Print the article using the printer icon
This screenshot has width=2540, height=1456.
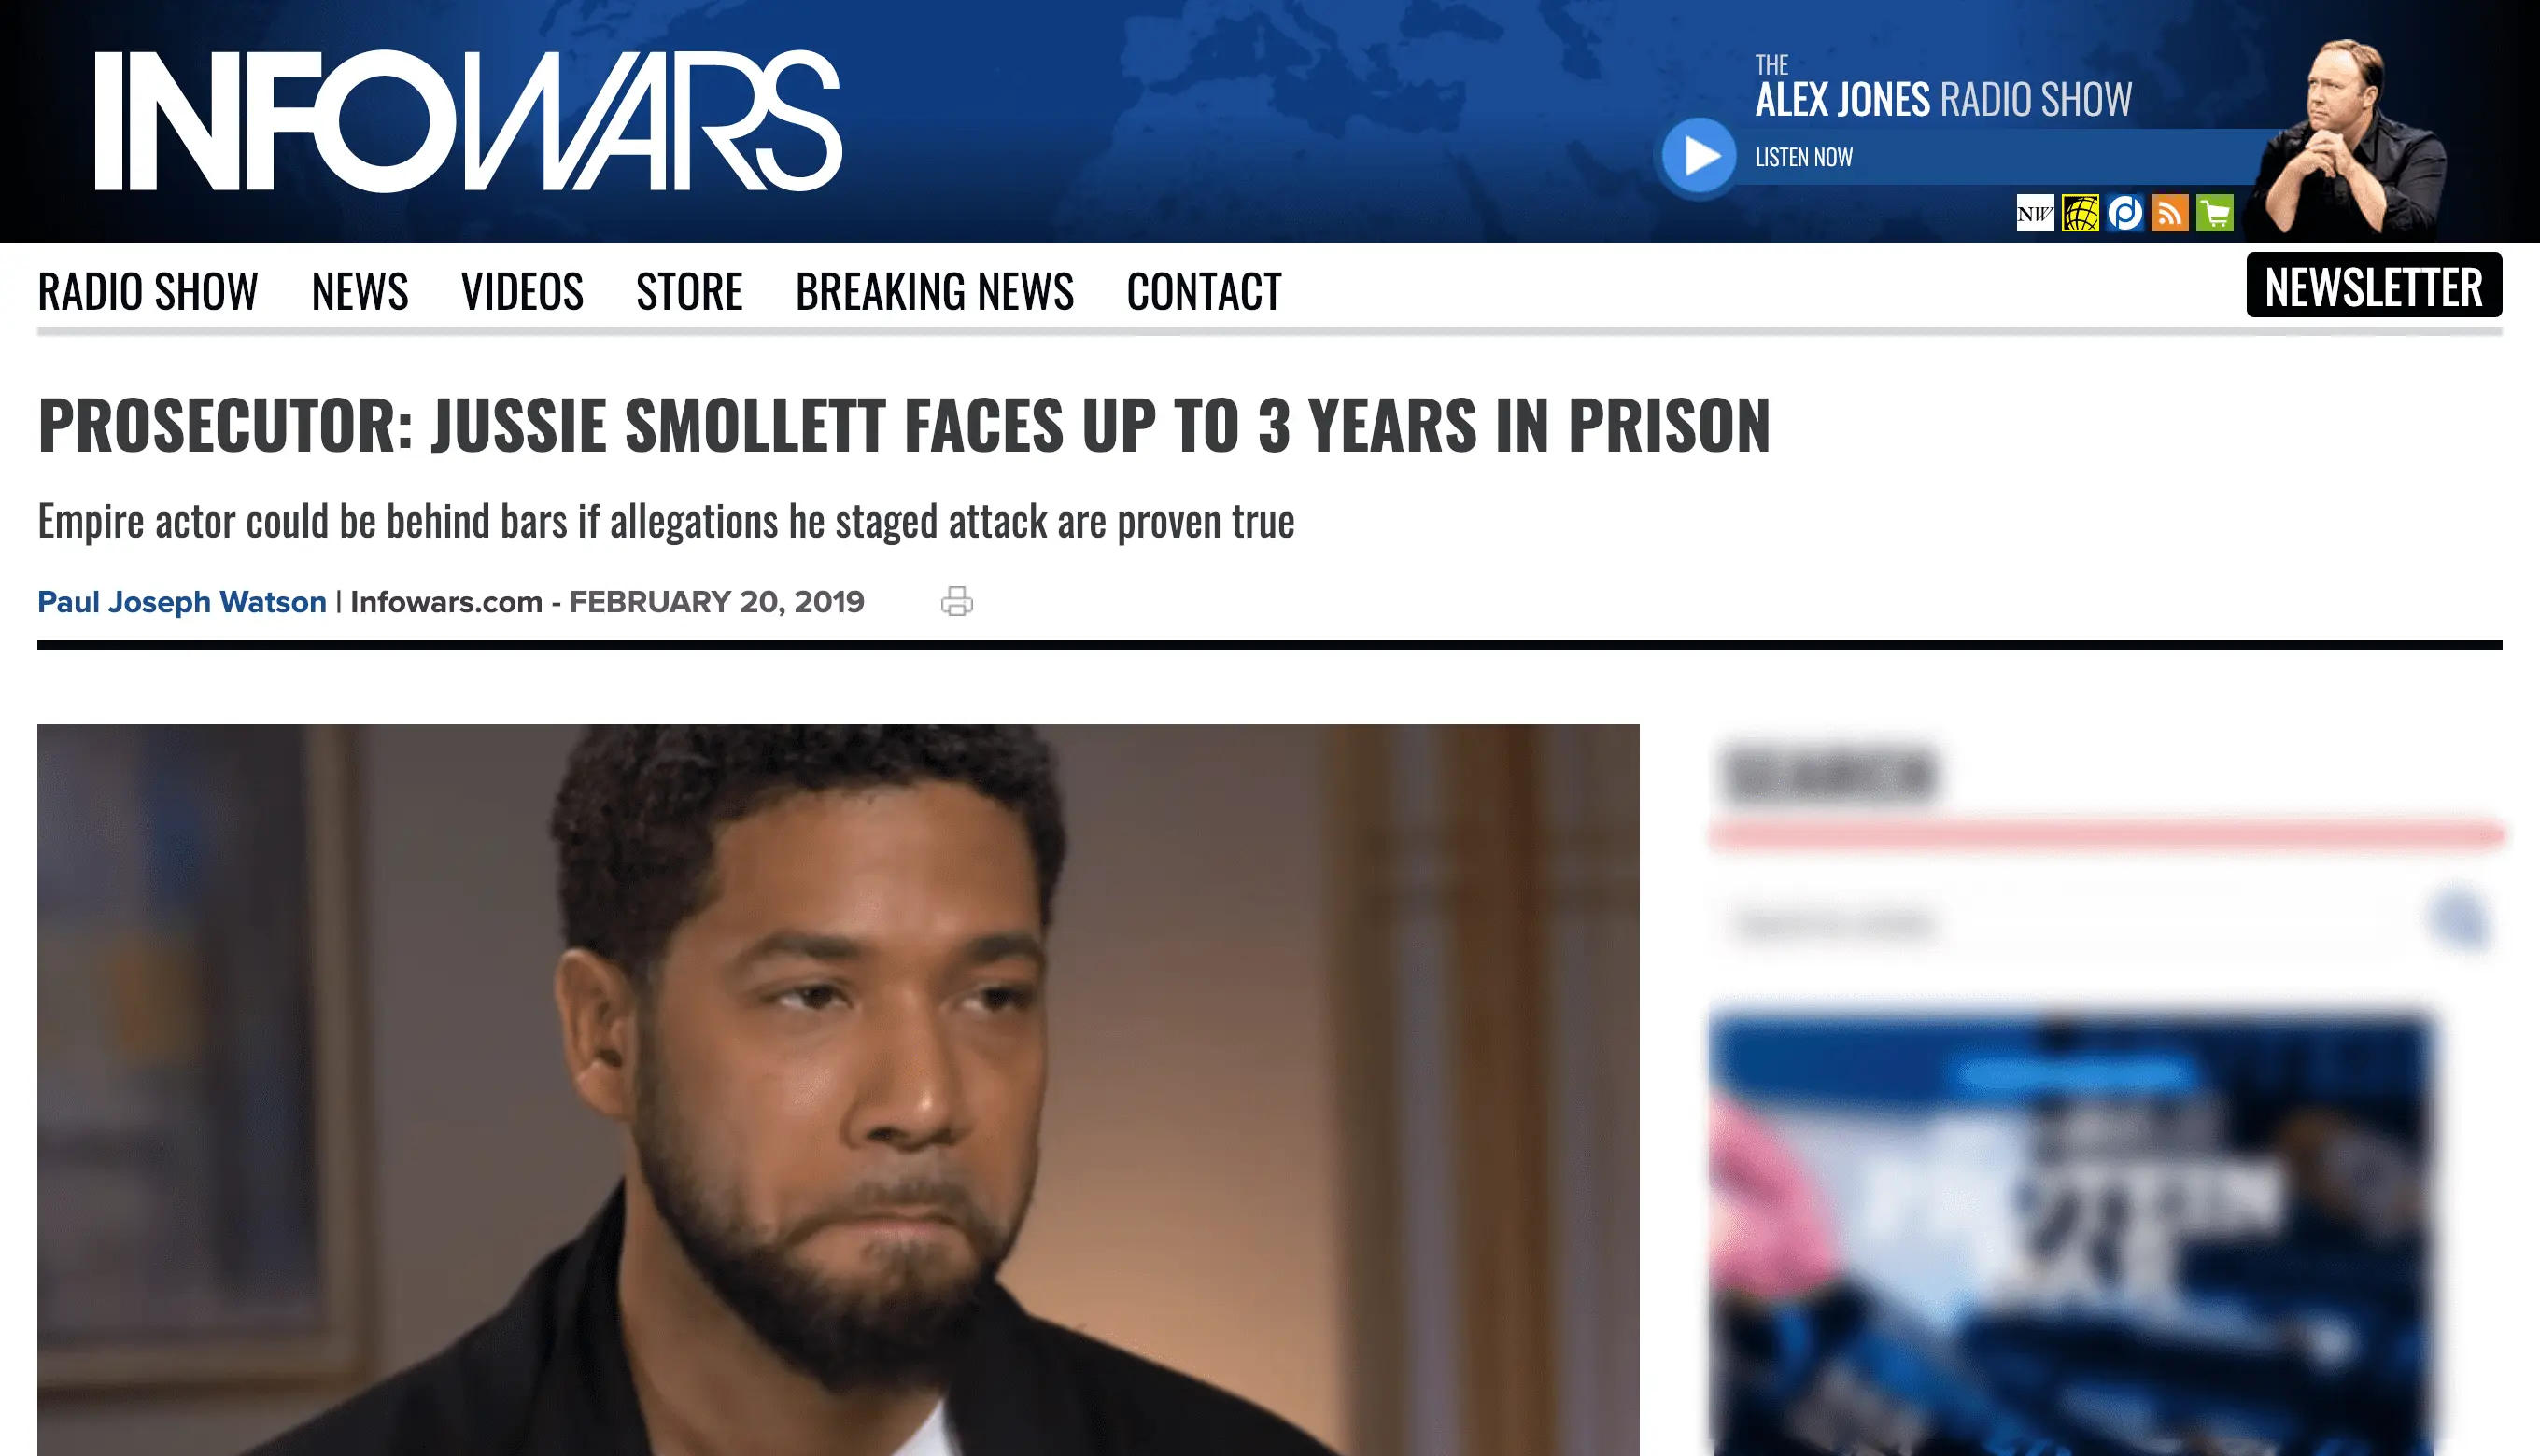tap(956, 601)
